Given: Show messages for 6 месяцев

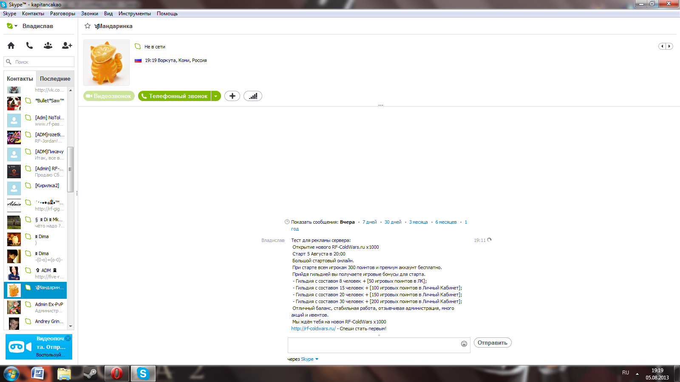Looking at the screenshot, I should click(x=446, y=222).
